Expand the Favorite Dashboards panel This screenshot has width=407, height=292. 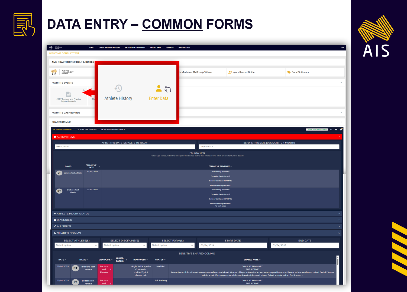341,112
